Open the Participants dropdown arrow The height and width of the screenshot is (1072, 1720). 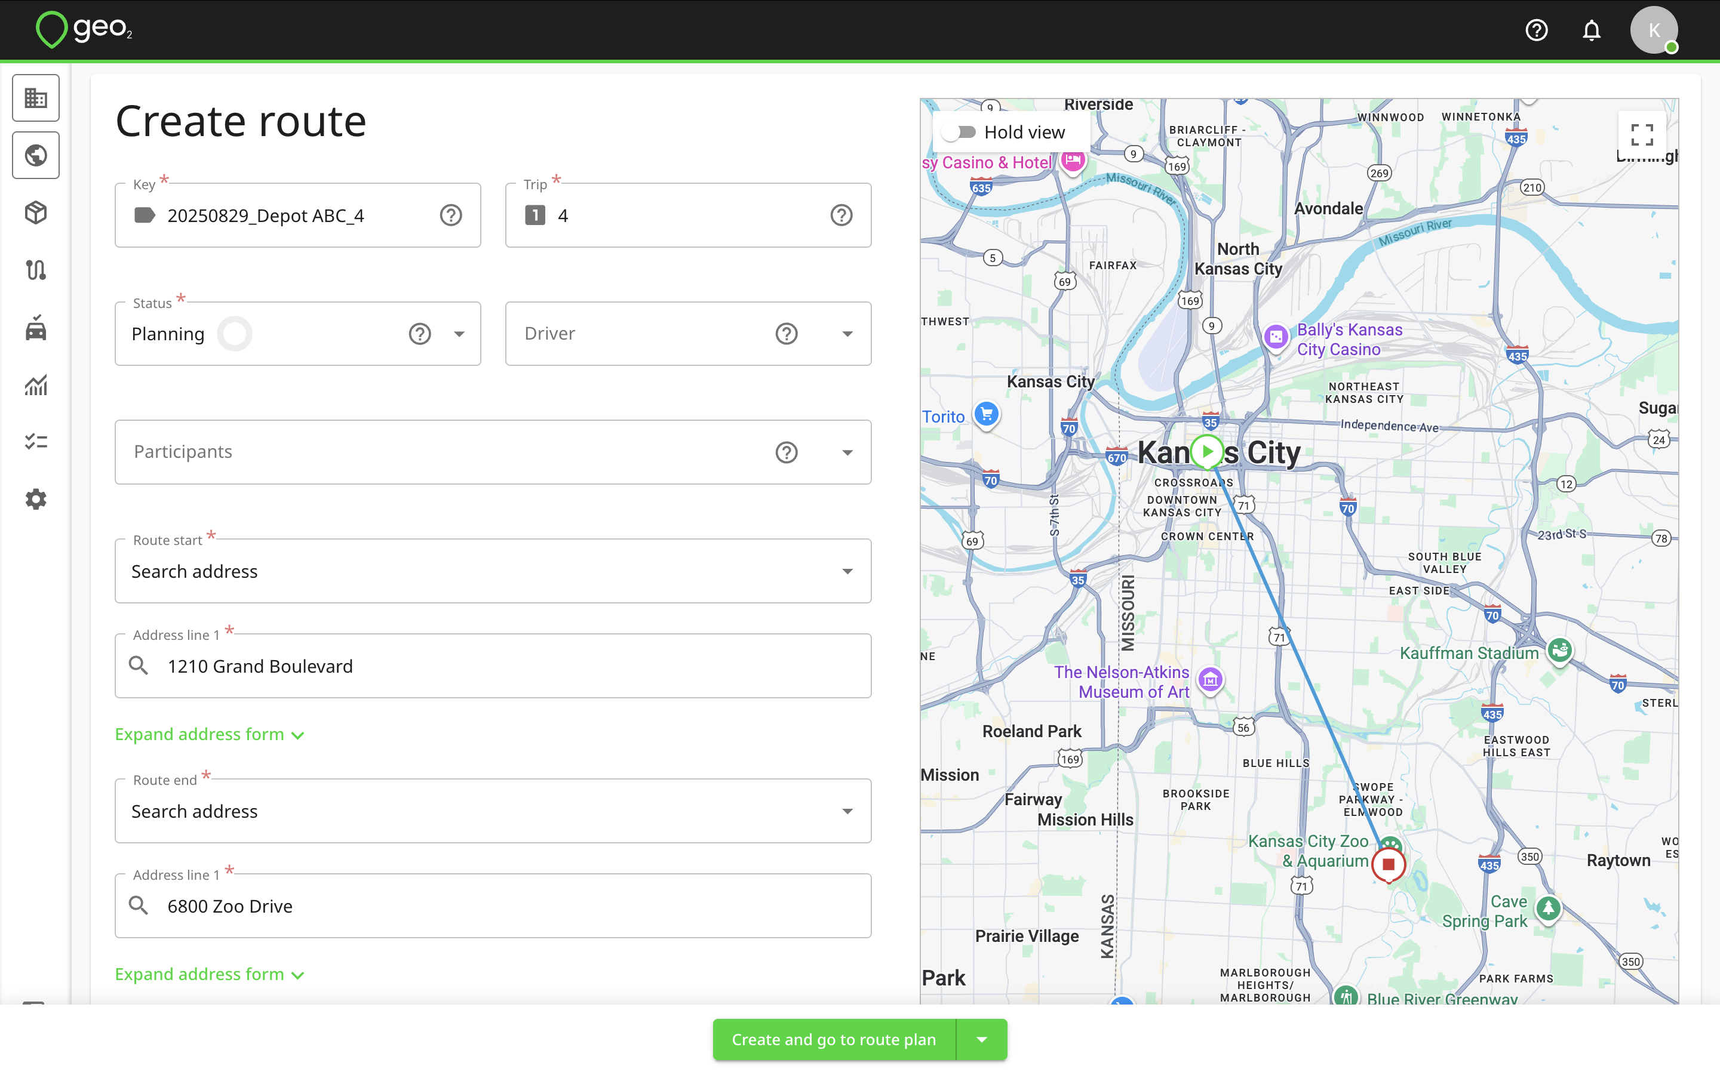(x=847, y=452)
